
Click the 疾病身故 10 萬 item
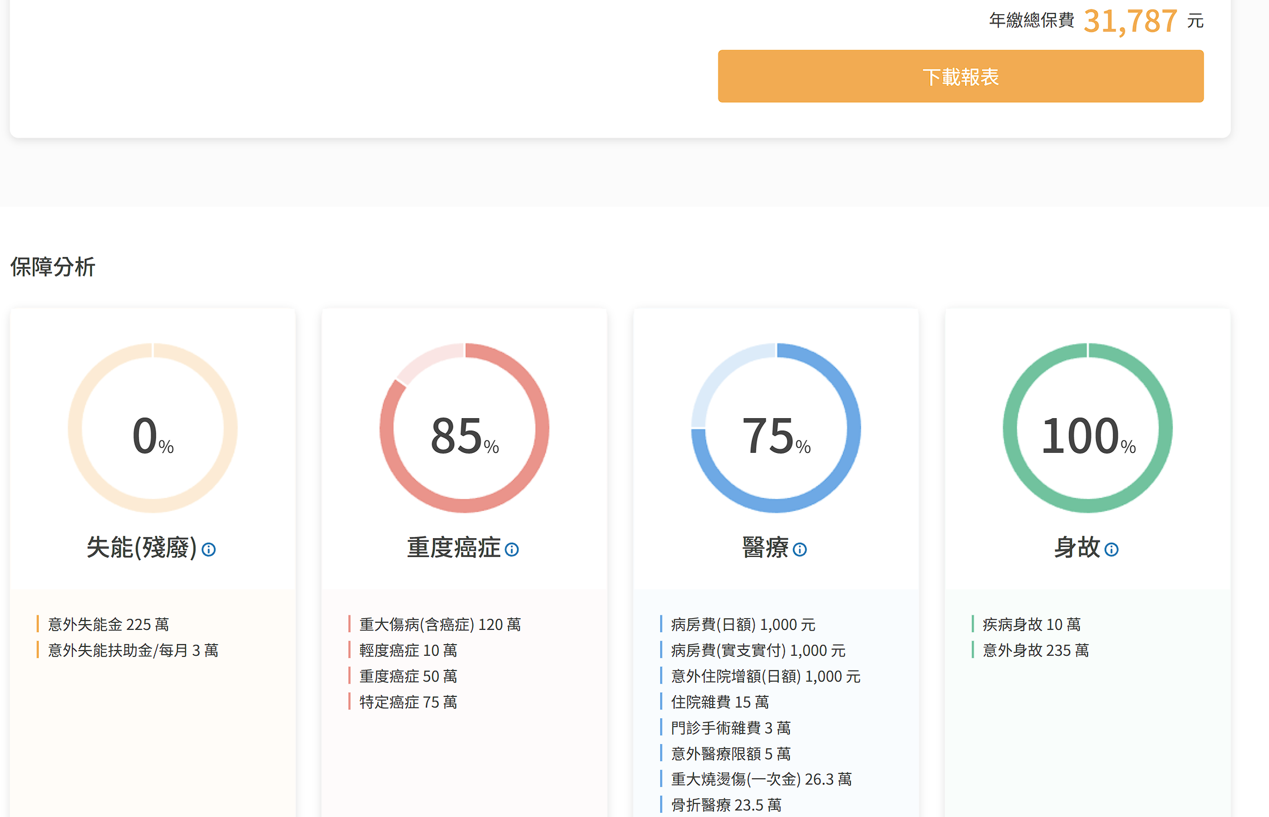point(1031,624)
